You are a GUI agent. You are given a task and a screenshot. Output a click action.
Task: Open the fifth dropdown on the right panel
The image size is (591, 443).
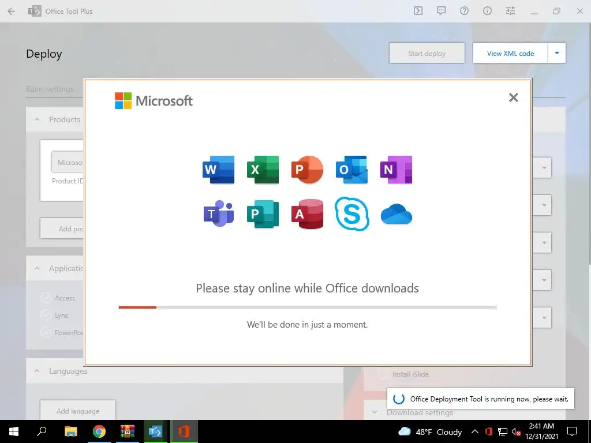click(542, 318)
